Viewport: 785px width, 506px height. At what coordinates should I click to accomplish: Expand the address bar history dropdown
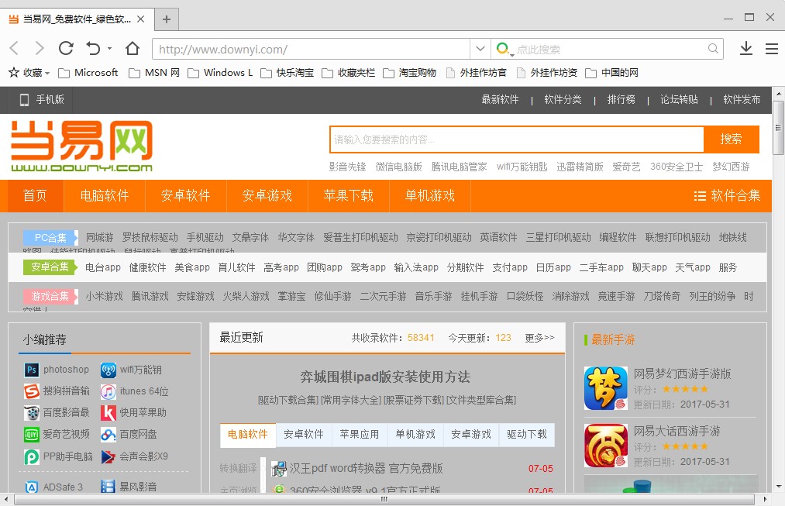(480, 48)
